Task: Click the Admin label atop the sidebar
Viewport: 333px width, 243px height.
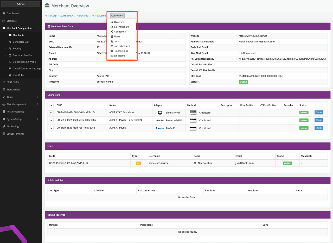Action: click(x=21, y=4)
